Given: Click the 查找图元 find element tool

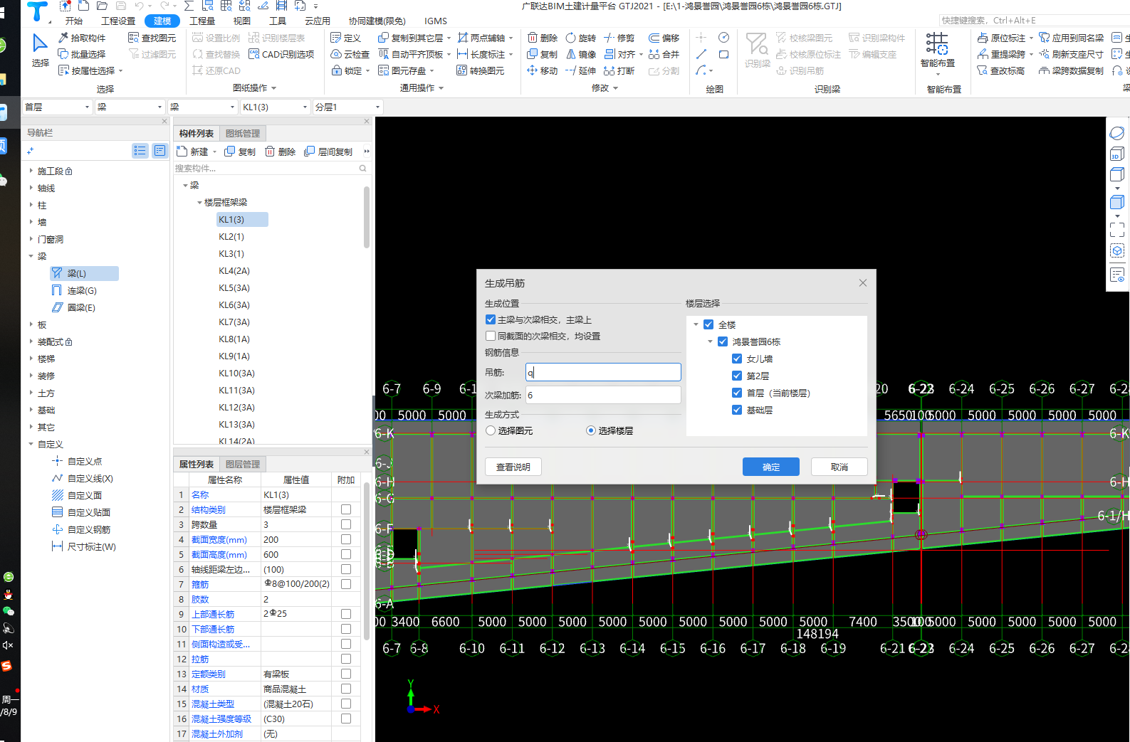Looking at the screenshot, I should [x=152, y=38].
